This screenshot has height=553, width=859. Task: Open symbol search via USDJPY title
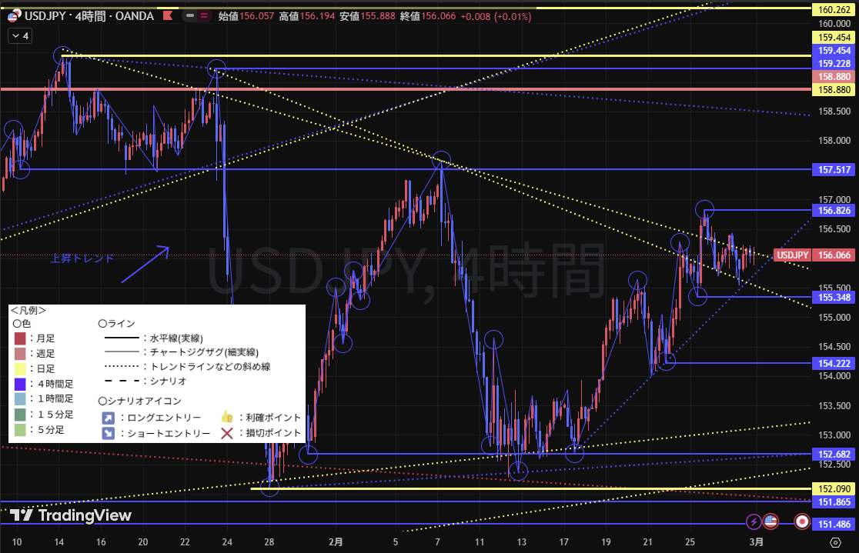45,16
